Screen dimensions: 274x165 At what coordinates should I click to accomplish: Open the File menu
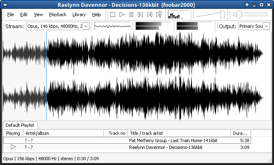click(10, 14)
